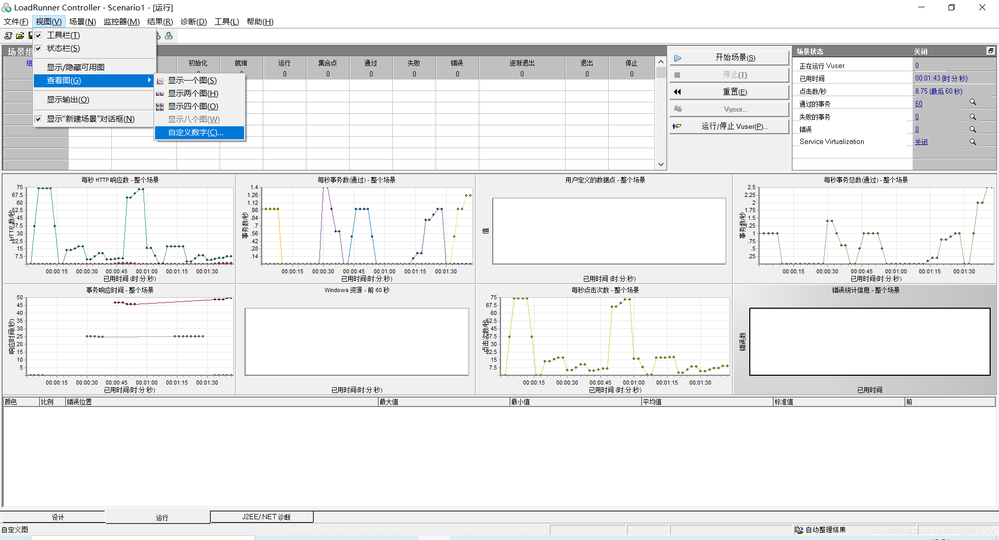The width and height of the screenshot is (999, 540).
Task: Click the 颜色 column header in legend
Action: pyautogui.click(x=21, y=402)
